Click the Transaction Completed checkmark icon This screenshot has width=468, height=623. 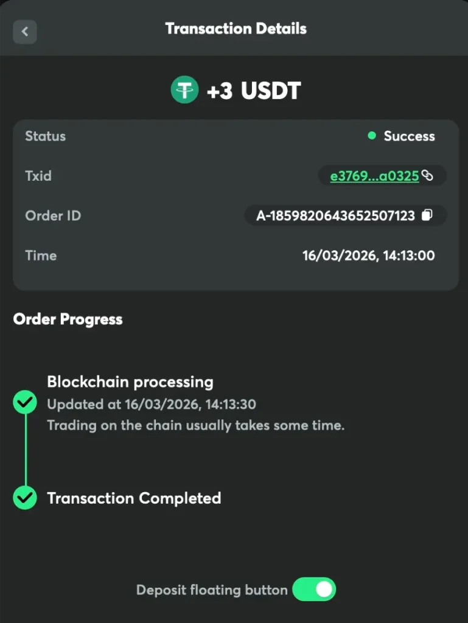coord(25,497)
